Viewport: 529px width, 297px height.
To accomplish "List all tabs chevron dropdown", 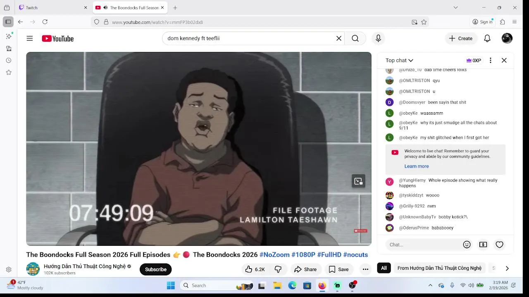I will point(455,7).
